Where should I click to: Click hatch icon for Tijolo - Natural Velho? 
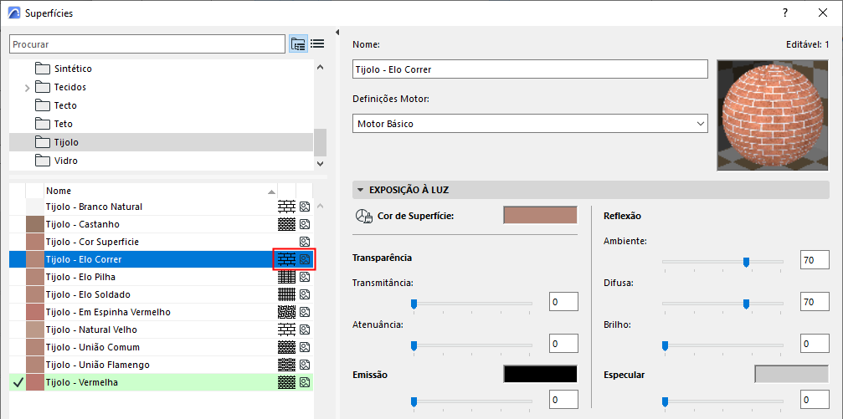point(286,330)
